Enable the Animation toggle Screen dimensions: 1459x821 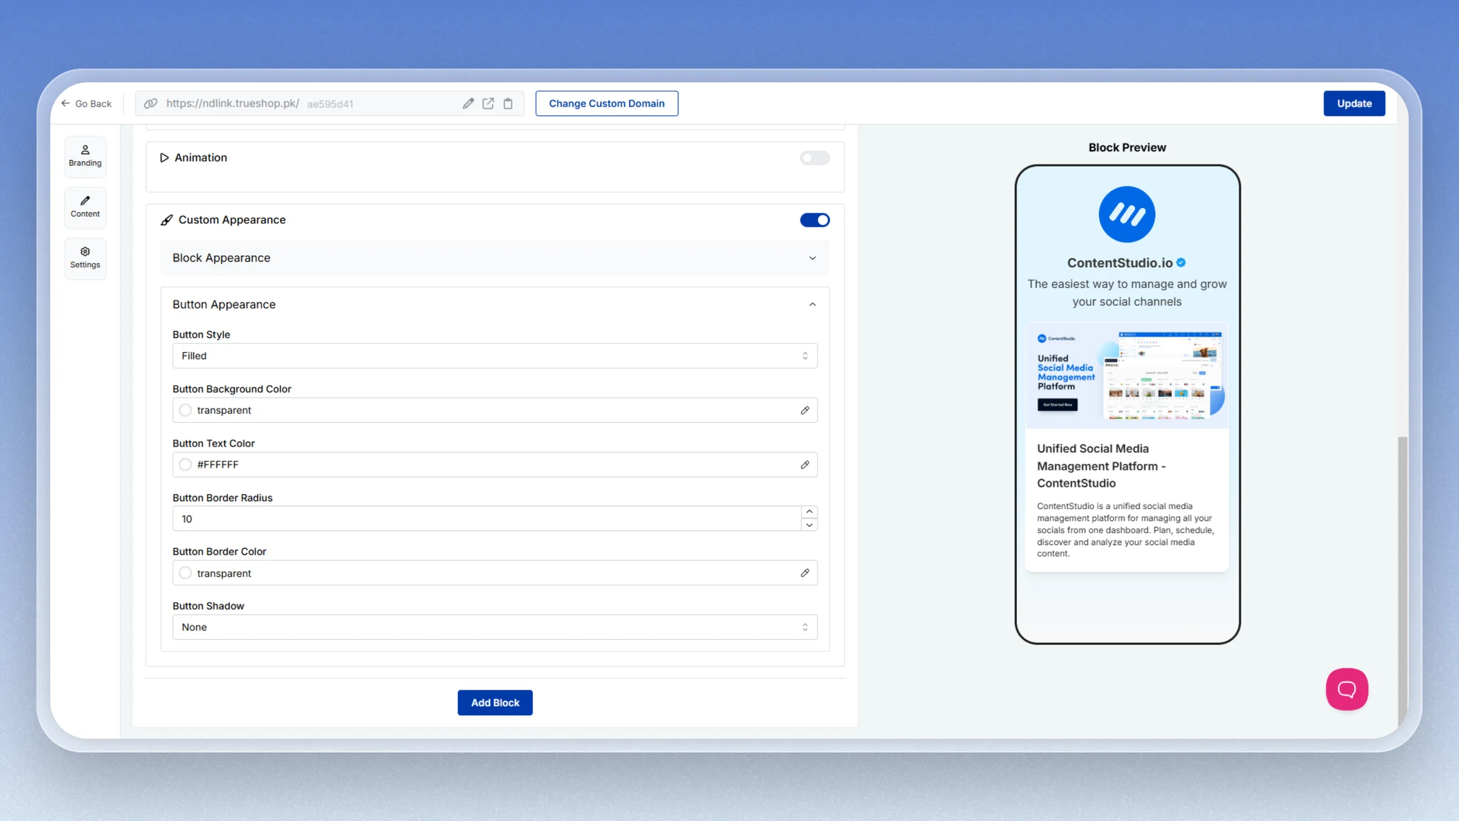814,158
